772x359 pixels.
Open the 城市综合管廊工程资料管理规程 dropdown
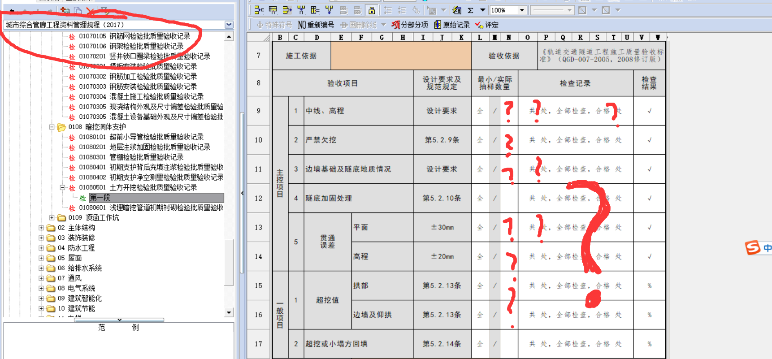229,25
